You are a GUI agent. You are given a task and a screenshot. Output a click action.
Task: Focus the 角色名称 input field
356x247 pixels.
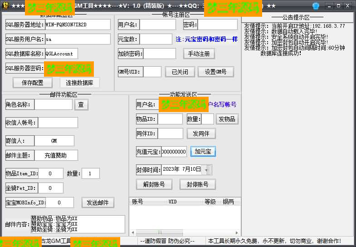[54, 104]
